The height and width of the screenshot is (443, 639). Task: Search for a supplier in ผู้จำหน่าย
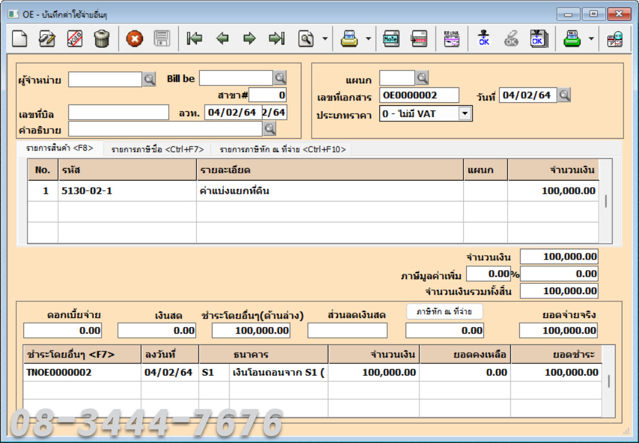click(149, 80)
